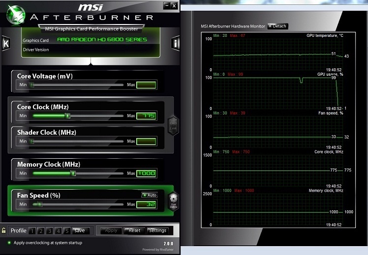368x255 pixels.
Task: Click the Reset button
Action: (134, 231)
